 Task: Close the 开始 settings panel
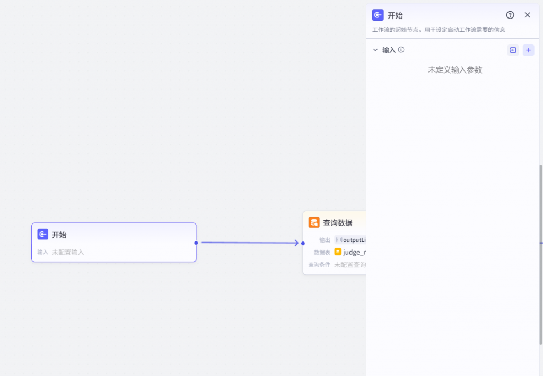(x=527, y=15)
